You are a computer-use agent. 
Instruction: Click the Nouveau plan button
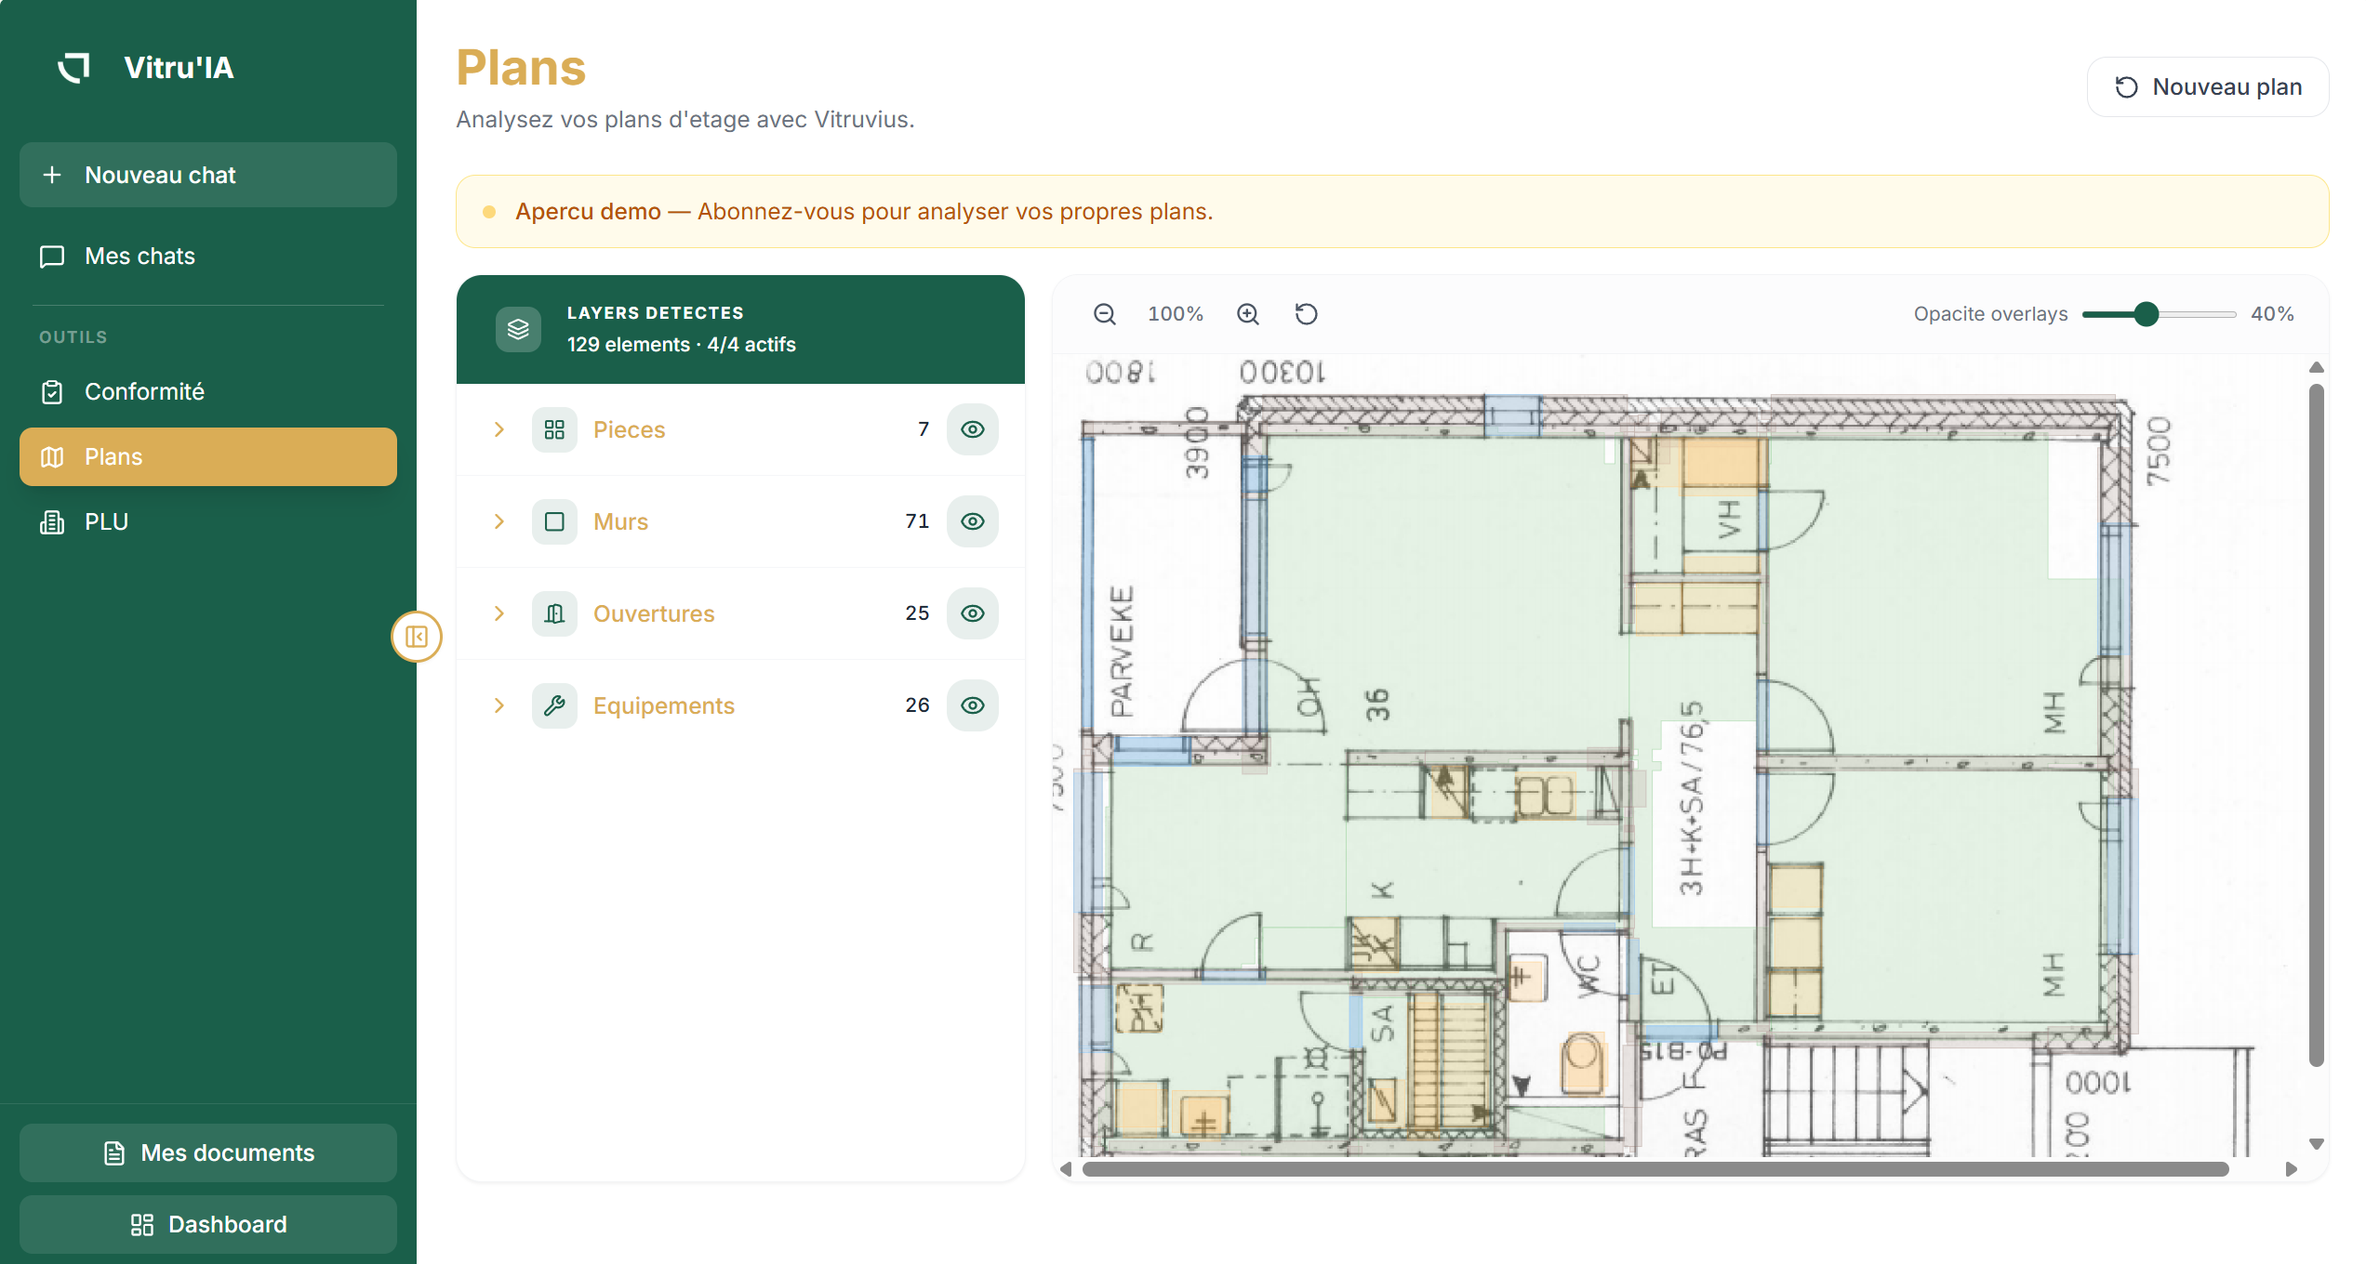(2208, 86)
